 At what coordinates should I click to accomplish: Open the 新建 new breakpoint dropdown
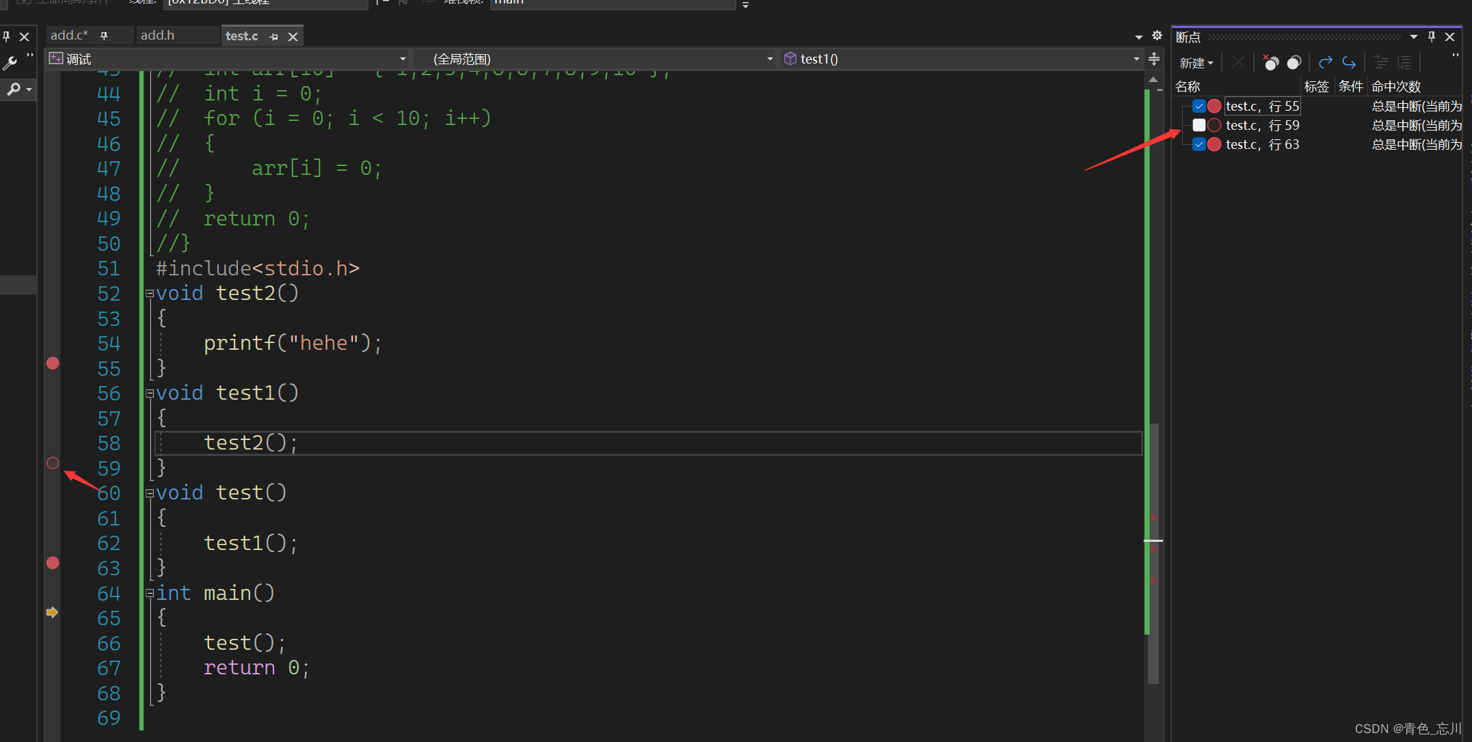[1196, 63]
